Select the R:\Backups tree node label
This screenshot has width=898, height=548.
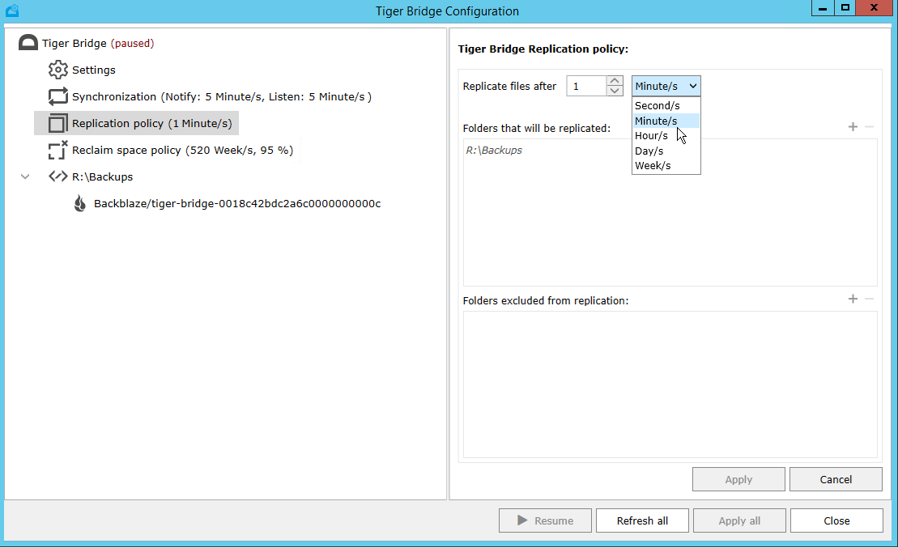pyautogui.click(x=103, y=177)
